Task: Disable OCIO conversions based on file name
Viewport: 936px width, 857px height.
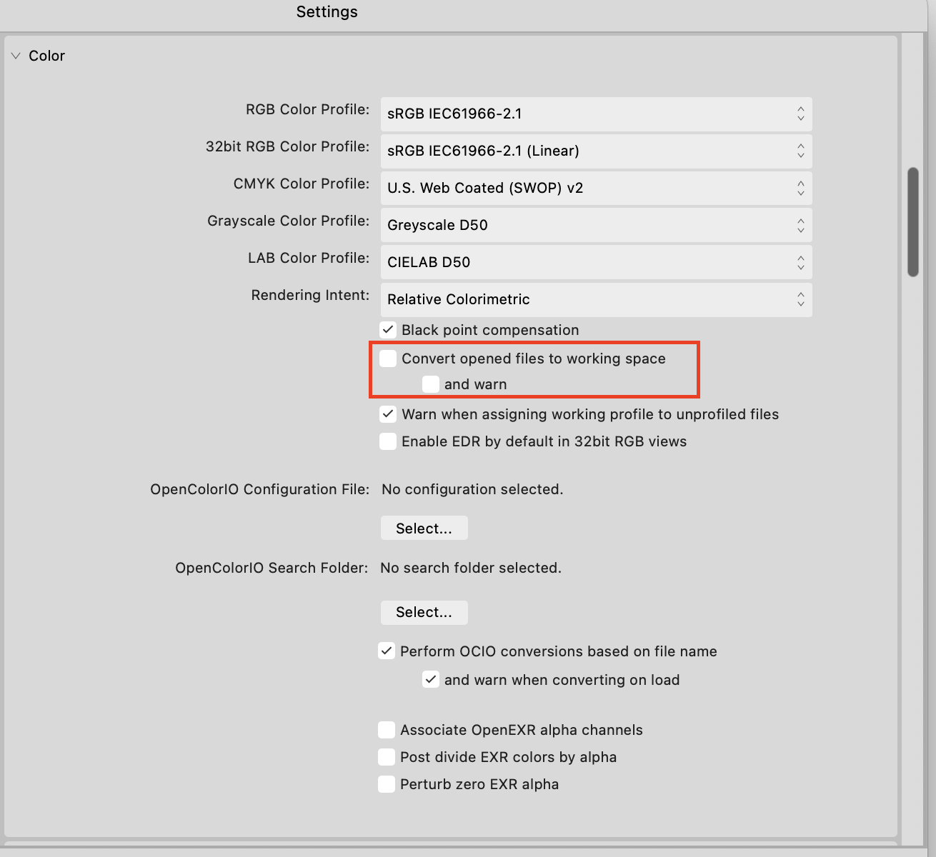Action: click(387, 651)
